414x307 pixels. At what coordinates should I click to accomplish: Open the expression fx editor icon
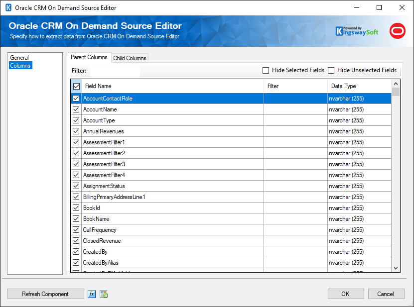coord(92,294)
